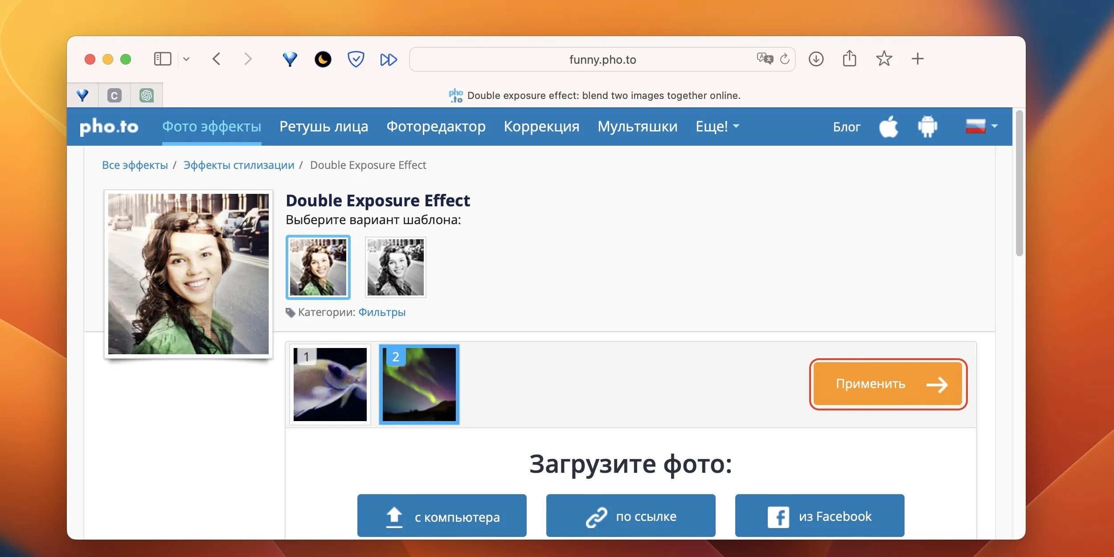The height and width of the screenshot is (557, 1114).
Task: Click the large sample portrait preview
Action: click(188, 274)
